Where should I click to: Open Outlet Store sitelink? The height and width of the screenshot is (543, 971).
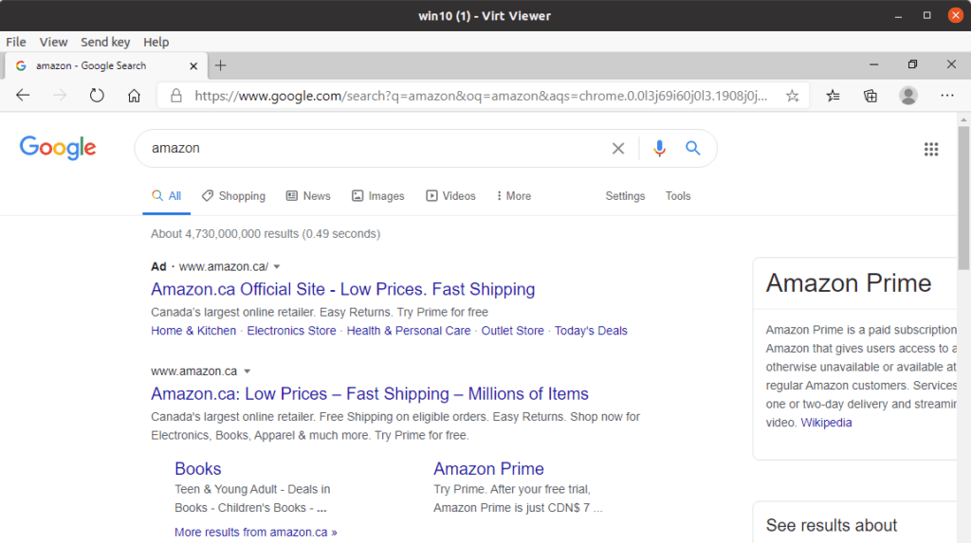[x=513, y=331]
